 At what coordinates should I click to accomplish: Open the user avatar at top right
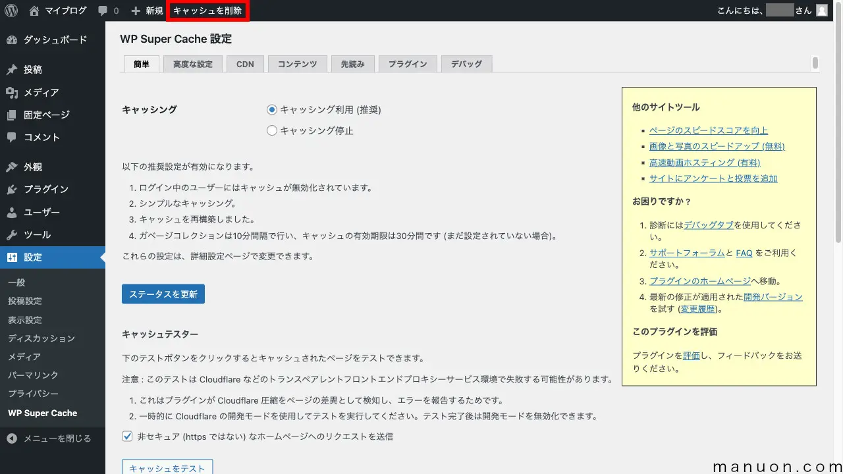pyautogui.click(x=821, y=10)
